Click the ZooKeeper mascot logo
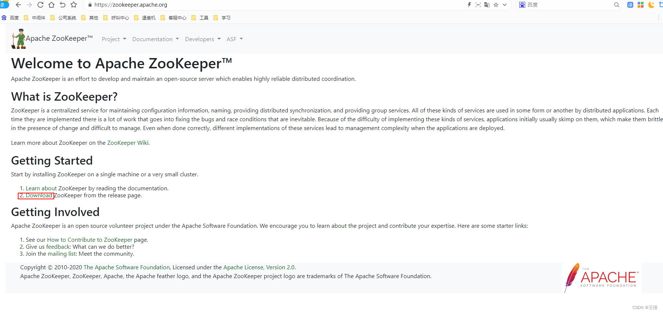This screenshot has width=663, height=313. pyautogui.click(x=18, y=39)
